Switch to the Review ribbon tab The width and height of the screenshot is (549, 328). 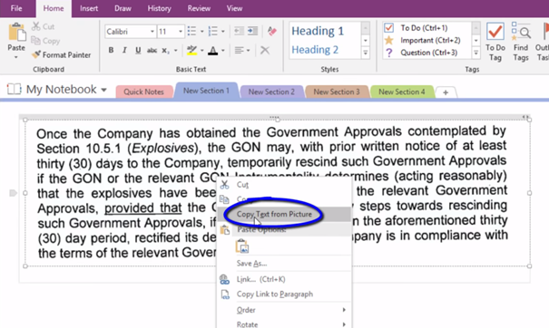pos(199,8)
